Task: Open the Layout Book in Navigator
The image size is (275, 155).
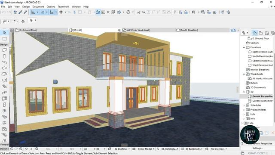Action: [x=267, y=33]
